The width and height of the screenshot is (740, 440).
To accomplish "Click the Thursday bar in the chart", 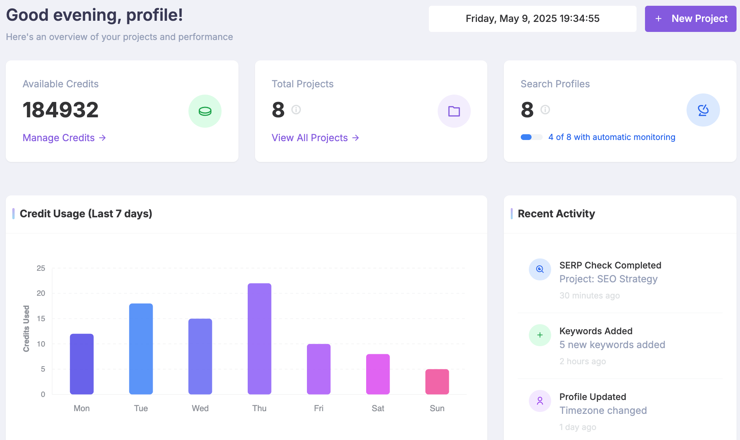I will pos(259,338).
